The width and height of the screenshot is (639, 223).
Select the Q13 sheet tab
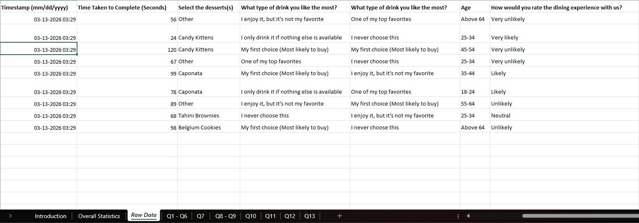coord(309,216)
